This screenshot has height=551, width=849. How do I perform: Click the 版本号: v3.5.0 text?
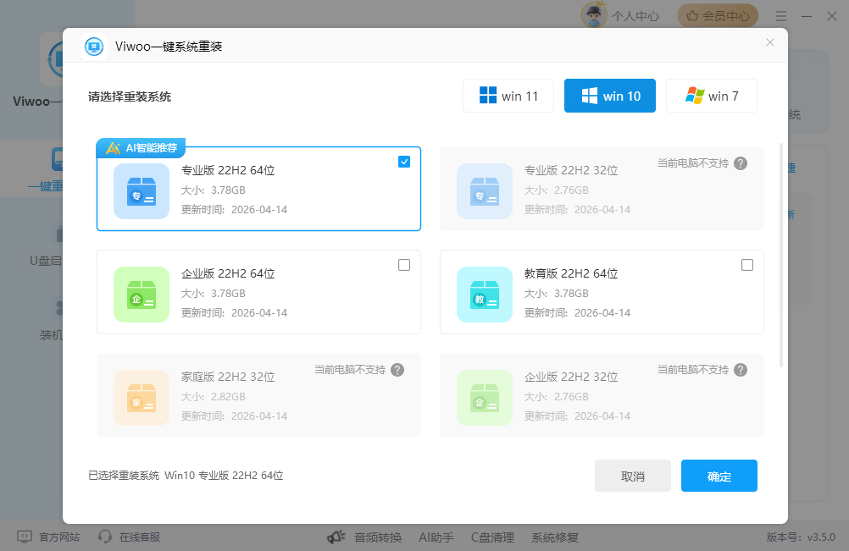(801, 537)
